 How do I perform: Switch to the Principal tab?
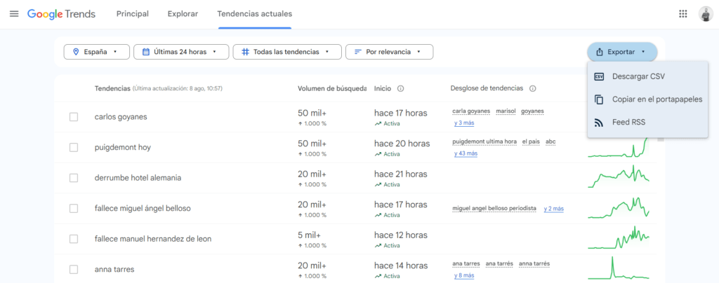tap(133, 14)
